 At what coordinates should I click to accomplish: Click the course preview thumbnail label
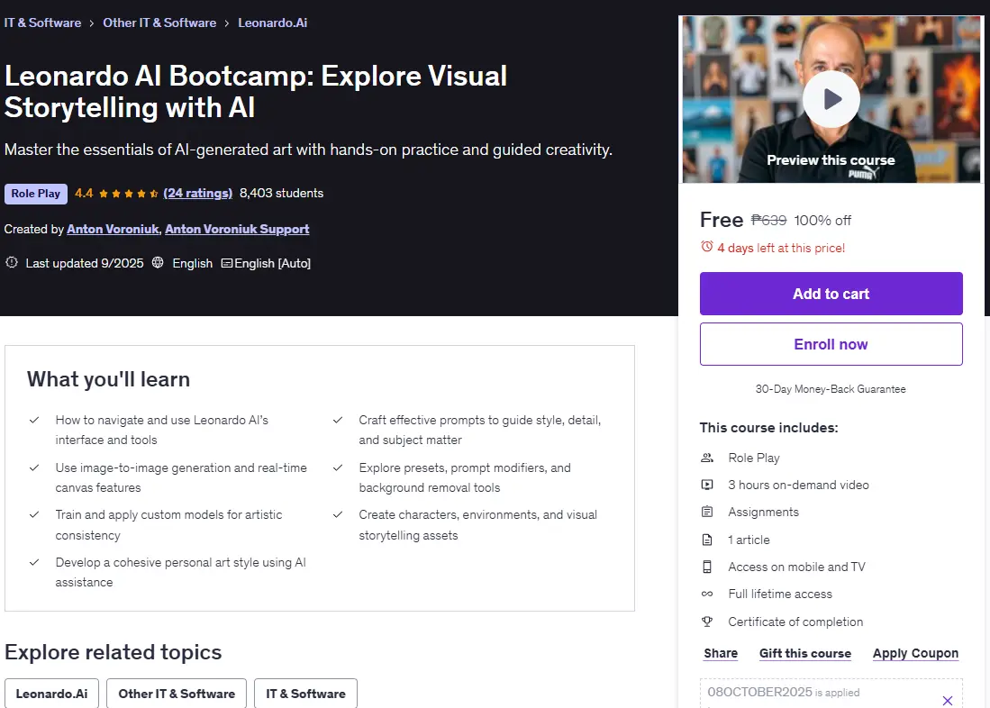click(831, 160)
